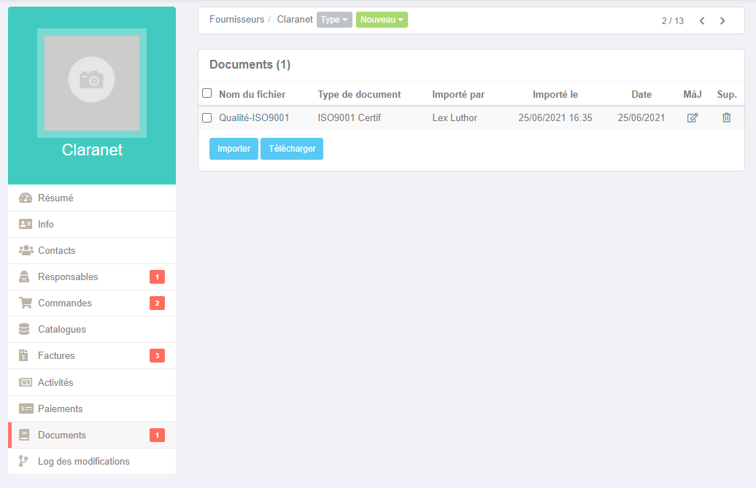This screenshot has width=756, height=488.
Task: Click the Importé par column header
Action: [458, 94]
